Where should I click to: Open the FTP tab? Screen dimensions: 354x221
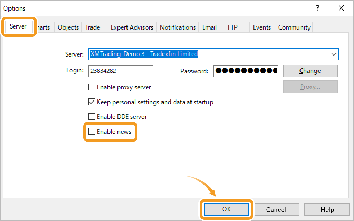click(x=233, y=27)
